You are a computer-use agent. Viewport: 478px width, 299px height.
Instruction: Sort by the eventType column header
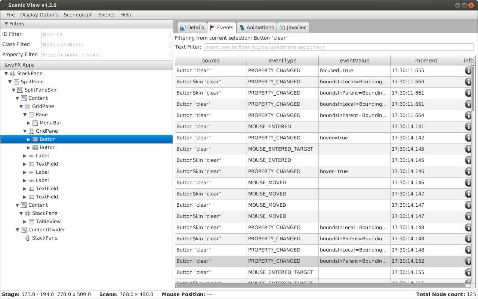point(283,61)
